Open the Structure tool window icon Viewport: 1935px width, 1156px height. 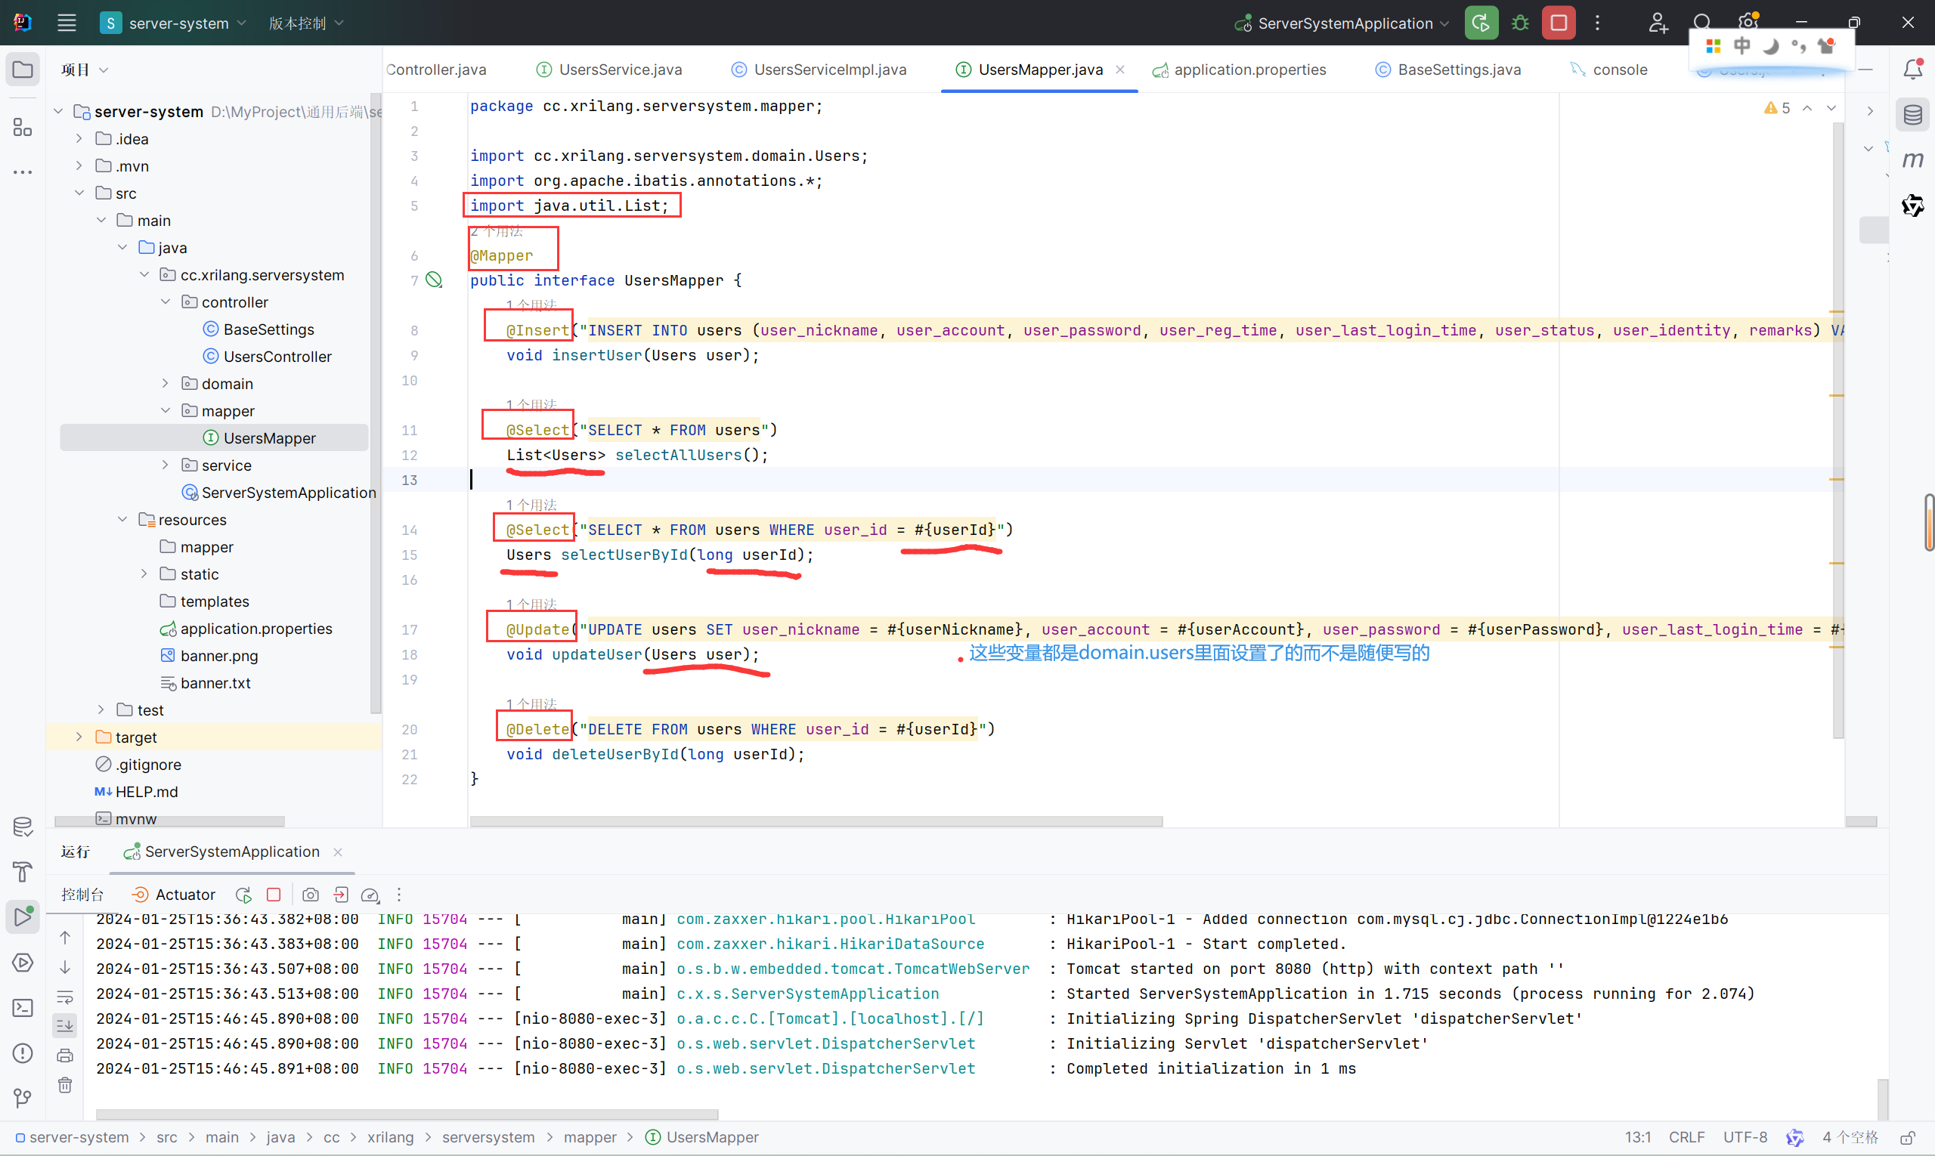click(x=23, y=127)
